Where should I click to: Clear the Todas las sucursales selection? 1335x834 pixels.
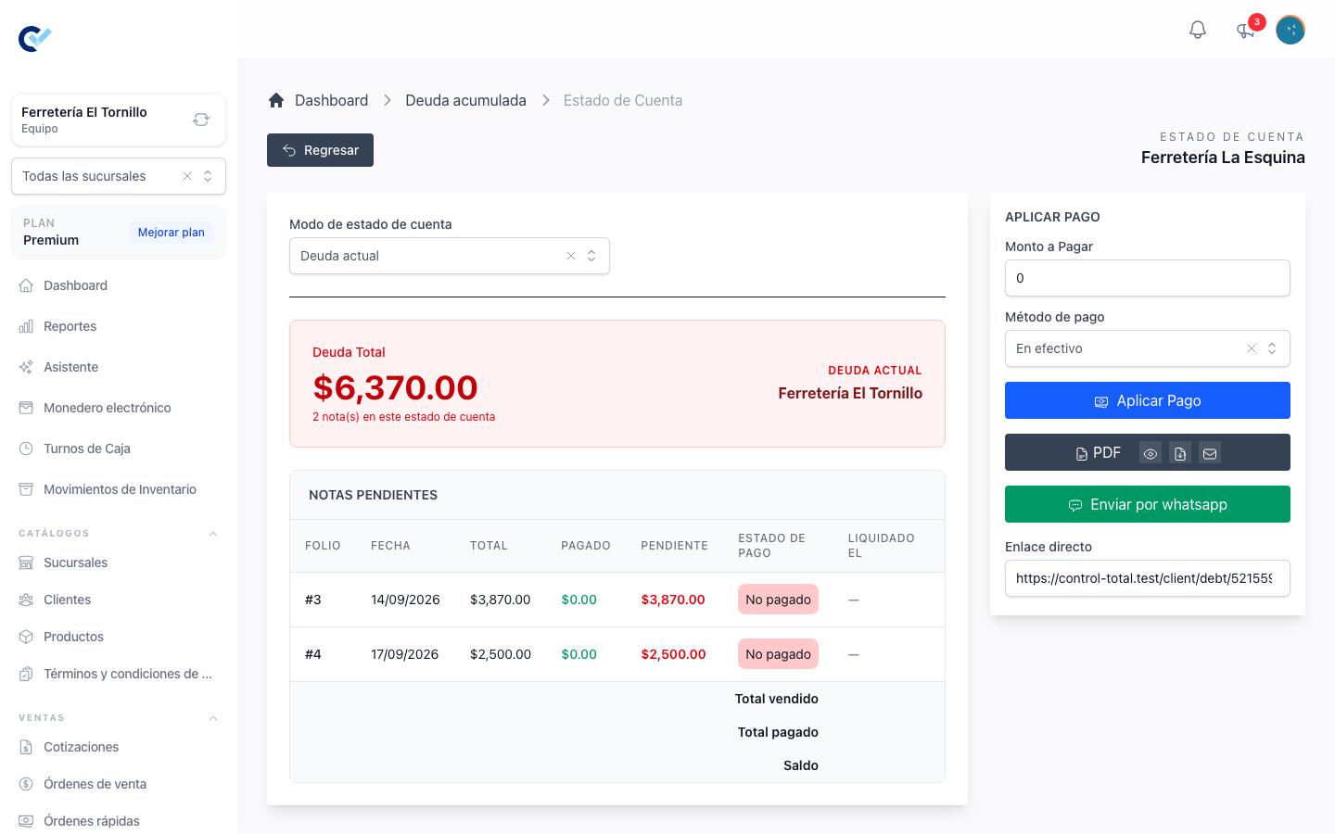click(x=187, y=176)
